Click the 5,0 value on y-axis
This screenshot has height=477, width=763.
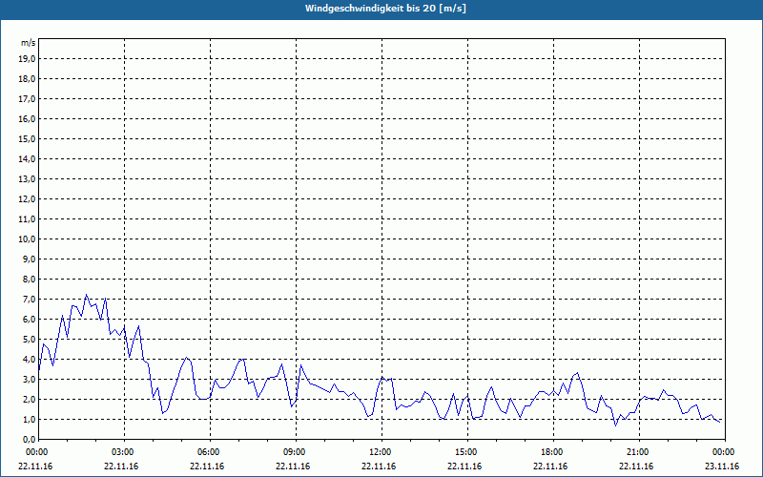point(29,340)
